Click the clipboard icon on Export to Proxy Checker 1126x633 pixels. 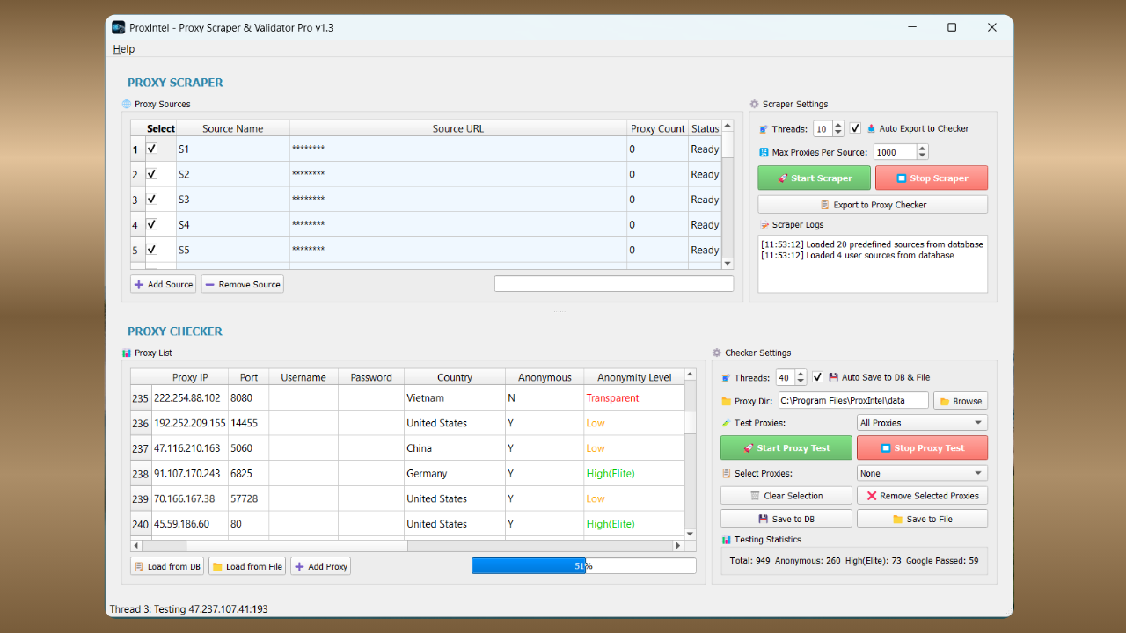point(825,205)
